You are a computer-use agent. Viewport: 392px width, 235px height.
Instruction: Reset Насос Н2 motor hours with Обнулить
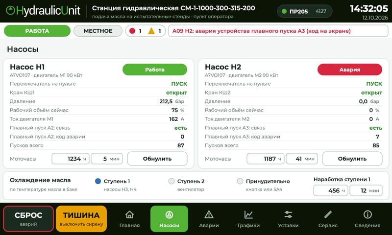(352, 159)
